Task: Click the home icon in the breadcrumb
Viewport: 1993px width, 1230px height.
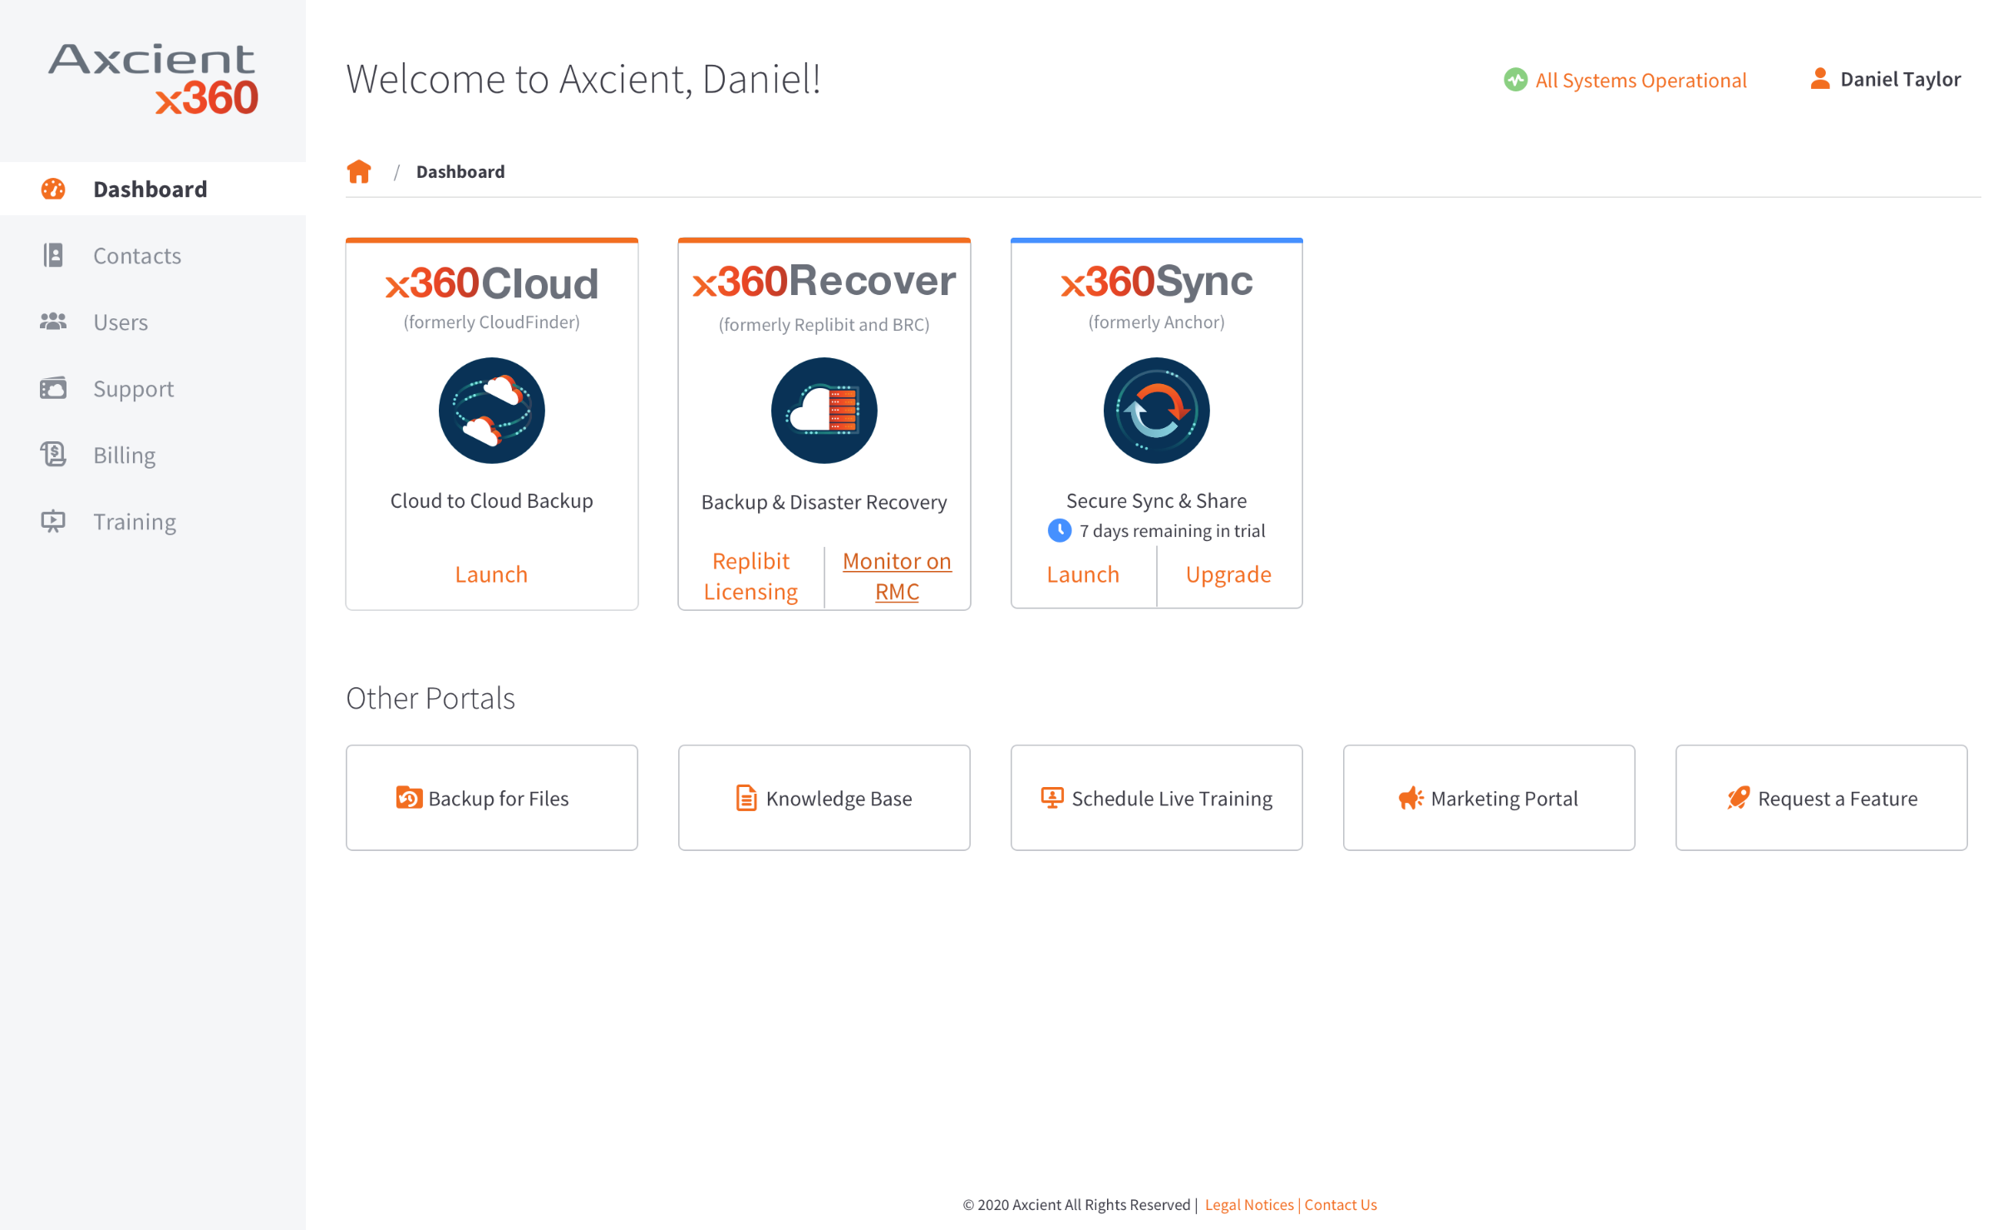Action: [358, 170]
